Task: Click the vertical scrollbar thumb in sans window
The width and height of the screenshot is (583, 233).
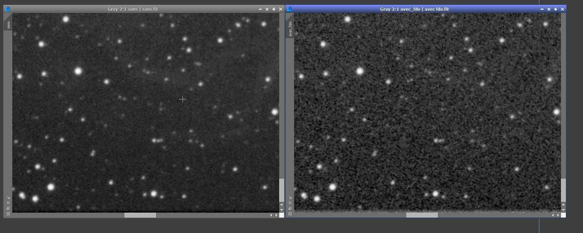Action: click(281, 190)
